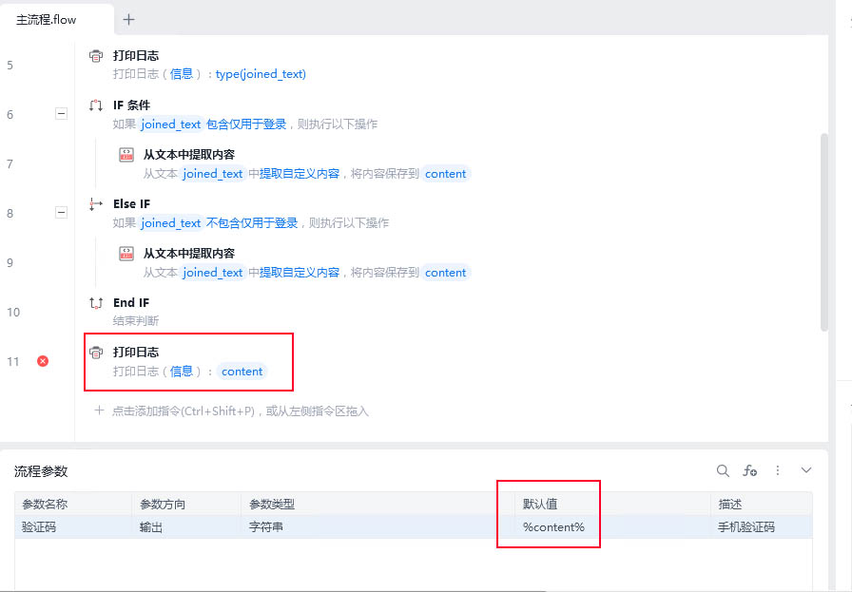The height and width of the screenshot is (592, 852).
Task: Click the End IF icon on line 10
Action: [96, 303]
